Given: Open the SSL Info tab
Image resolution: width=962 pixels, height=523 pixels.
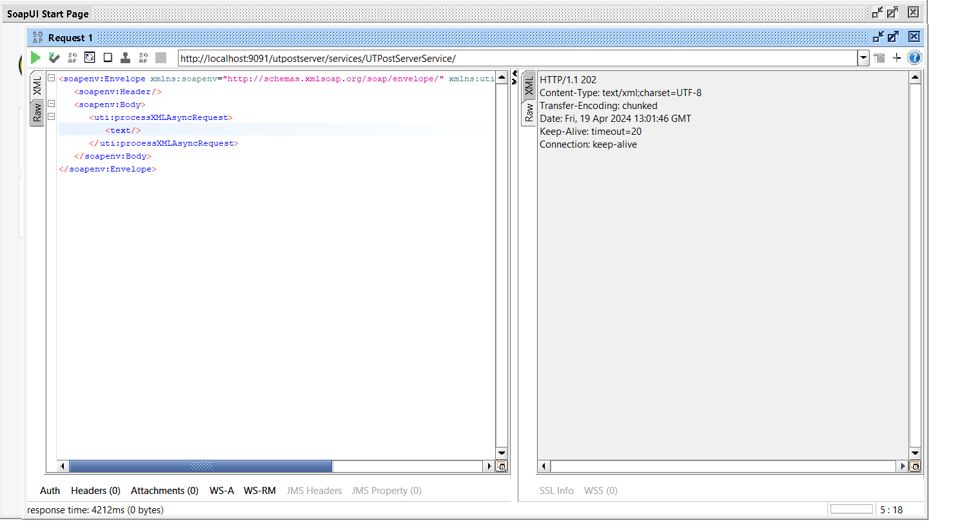Looking at the screenshot, I should pyautogui.click(x=556, y=491).
